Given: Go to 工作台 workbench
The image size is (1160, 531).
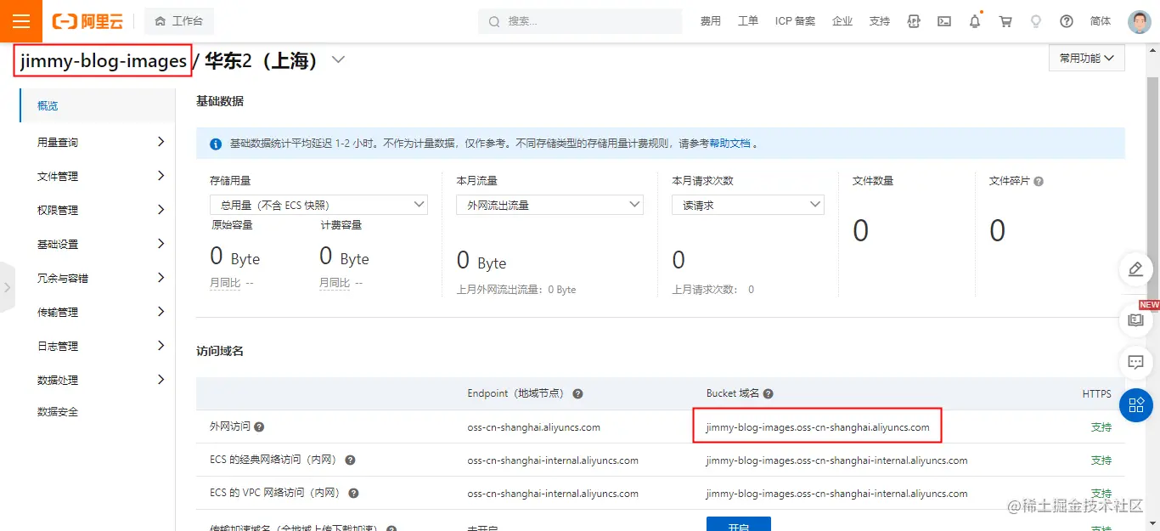Looking at the screenshot, I should pyautogui.click(x=178, y=21).
